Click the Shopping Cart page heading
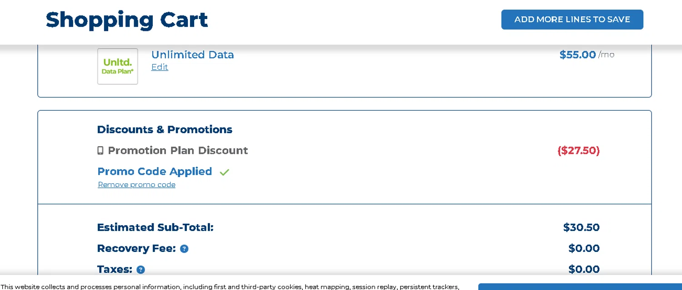Screen dimensions: 682x290 click(x=127, y=20)
